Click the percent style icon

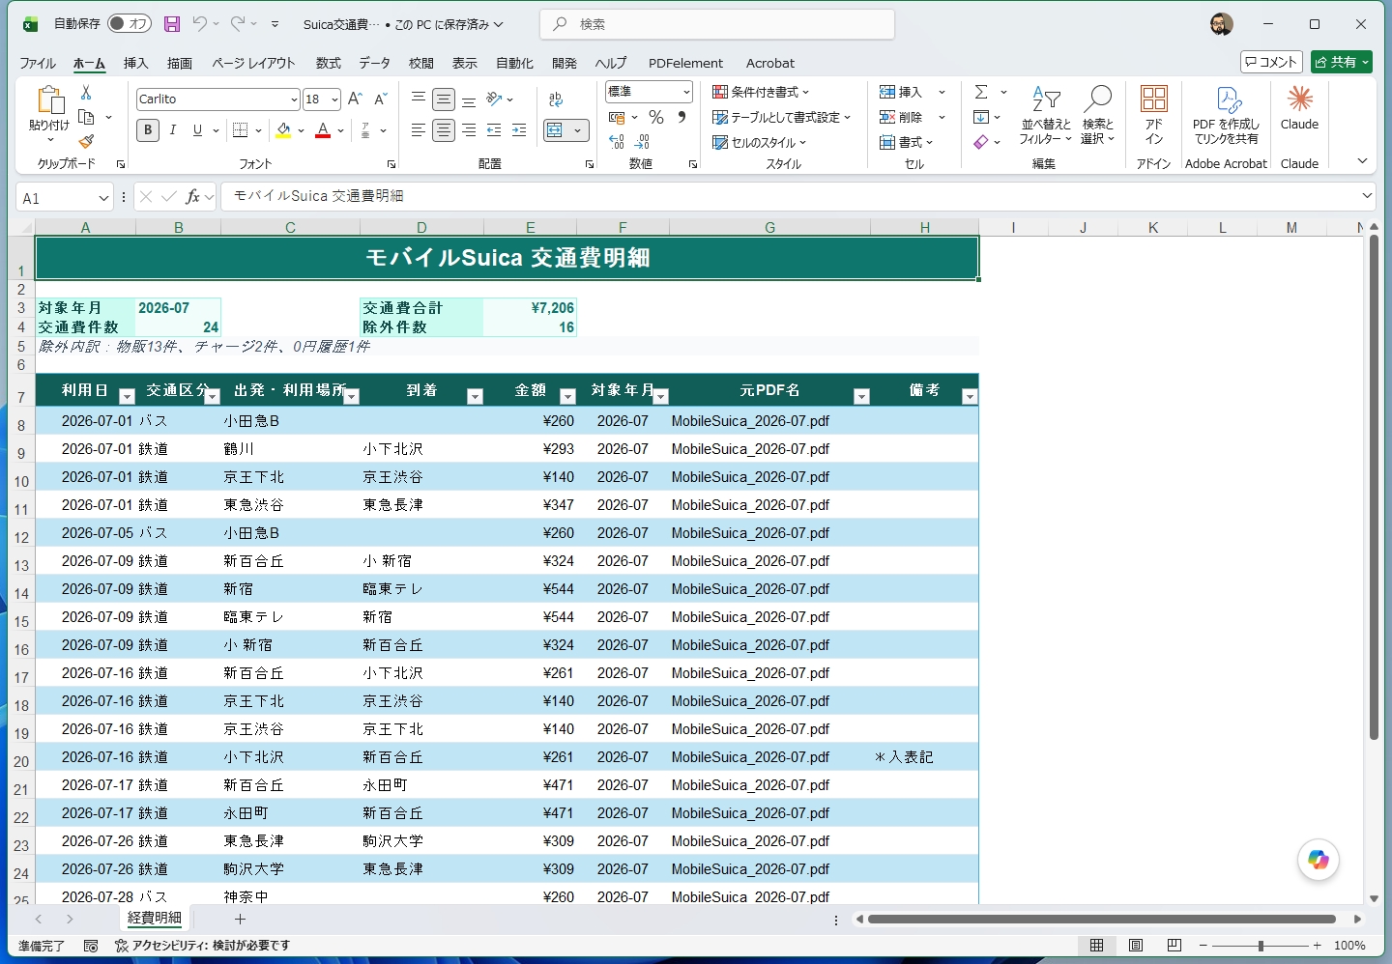pos(656,117)
